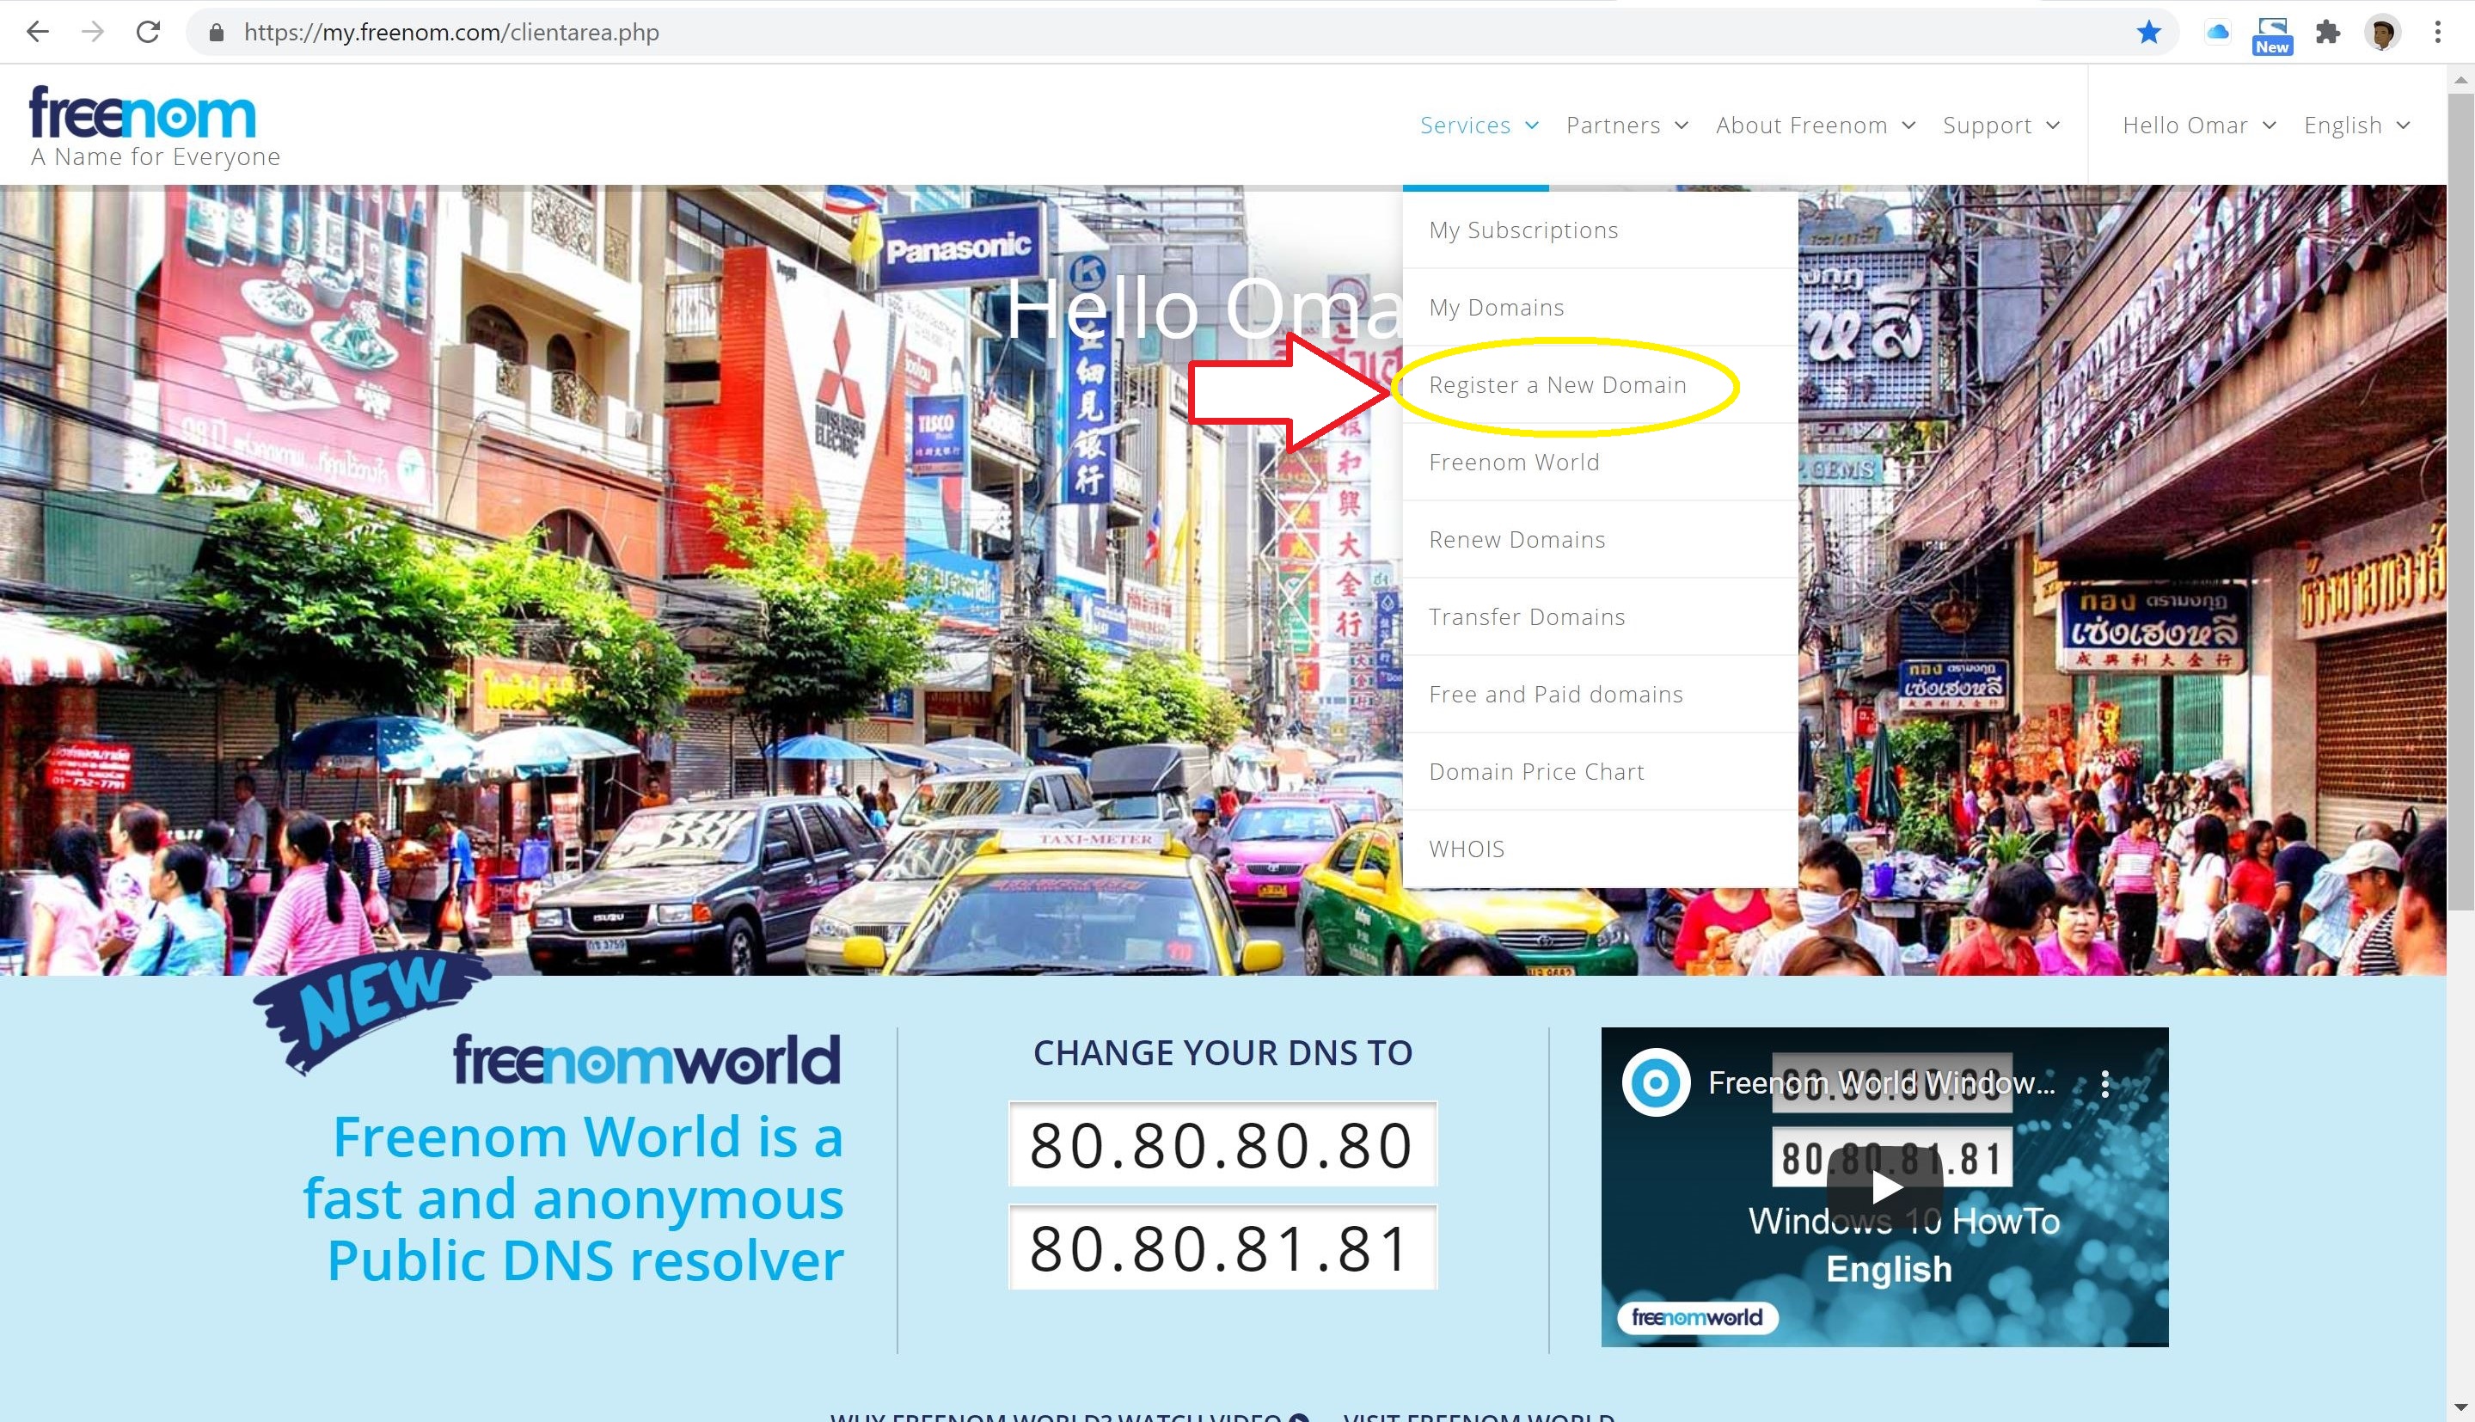This screenshot has height=1422, width=2475.
Task: Click the video title Freenom World Window...
Action: pos(1881,1082)
